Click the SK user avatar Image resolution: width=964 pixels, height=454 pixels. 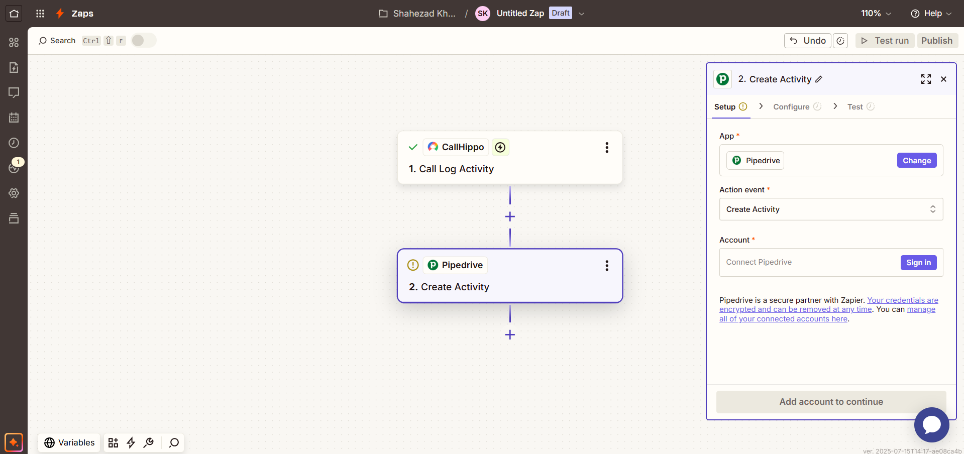(x=483, y=14)
